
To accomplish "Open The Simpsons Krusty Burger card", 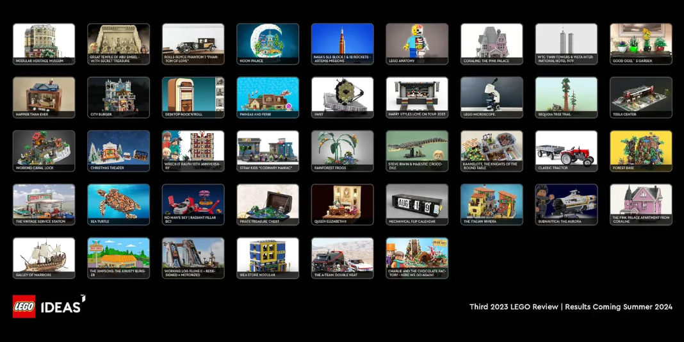I will [118, 258].
